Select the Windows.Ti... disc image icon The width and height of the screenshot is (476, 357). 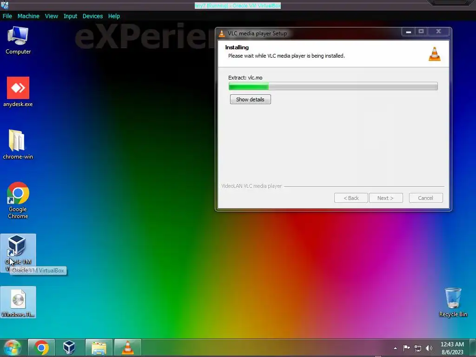tap(18, 302)
